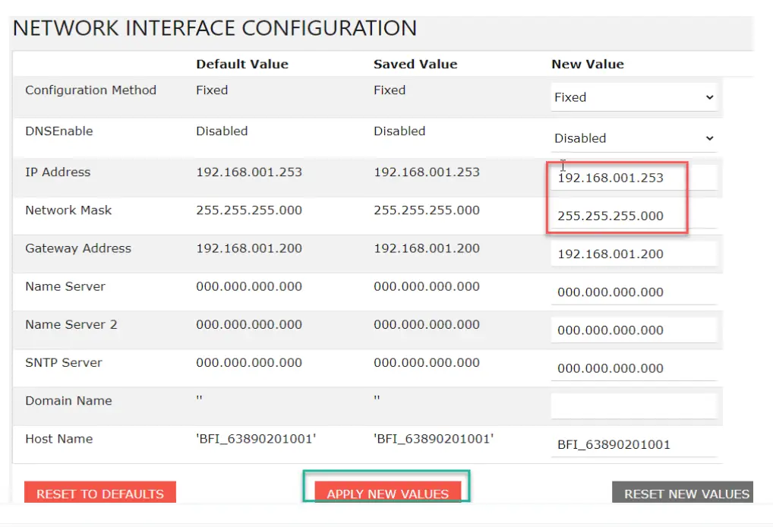Select the Name Server 2 input box
Screen dimensions: 773x527
tap(633, 330)
